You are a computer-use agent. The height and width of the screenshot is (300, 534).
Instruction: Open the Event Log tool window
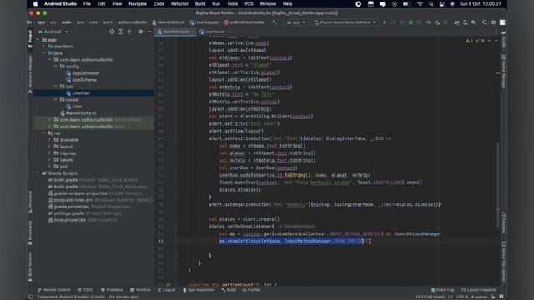tap(442, 290)
